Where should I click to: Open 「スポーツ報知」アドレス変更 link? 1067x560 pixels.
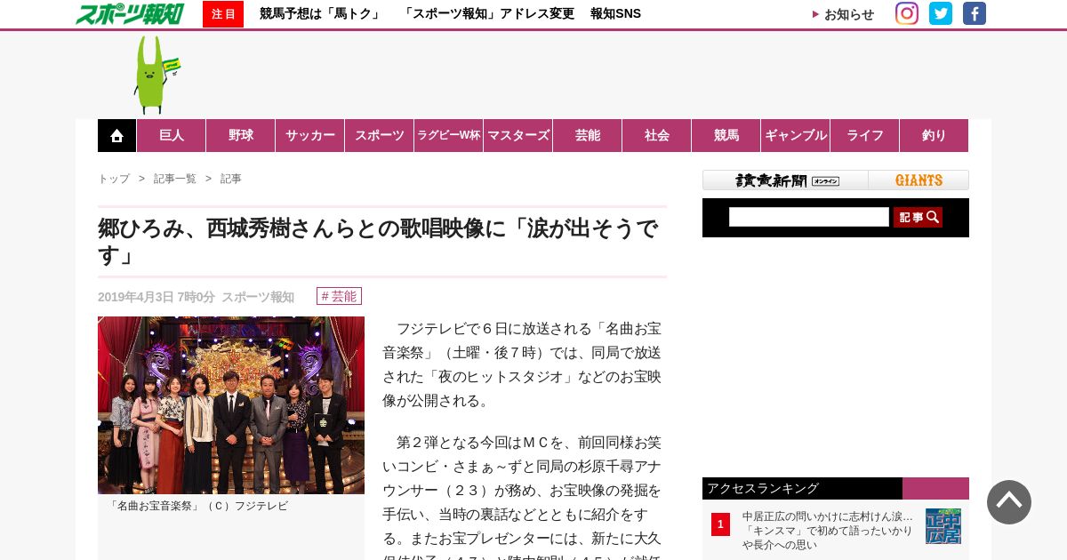tap(487, 13)
